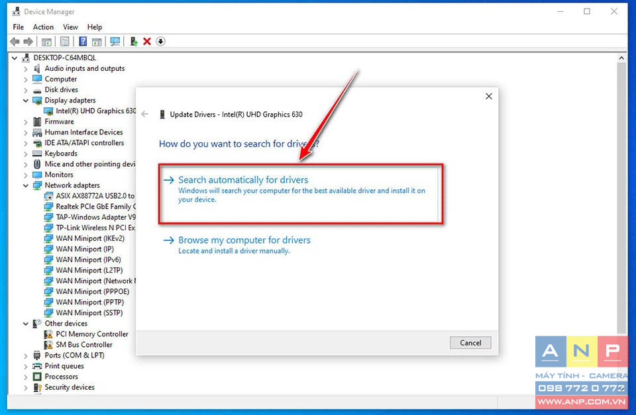
Task: Click the scroll-up arrow of device list
Action: point(621,58)
